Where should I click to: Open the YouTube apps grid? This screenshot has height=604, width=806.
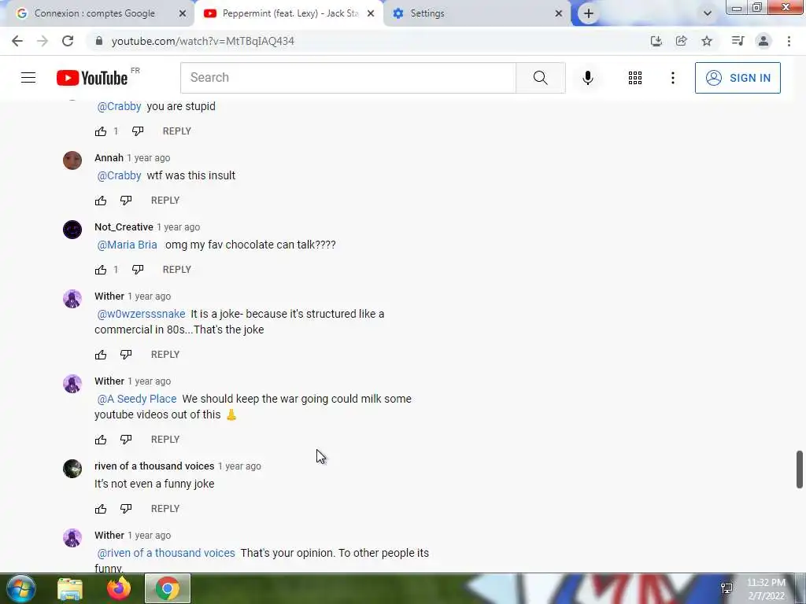click(x=635, y=78)
